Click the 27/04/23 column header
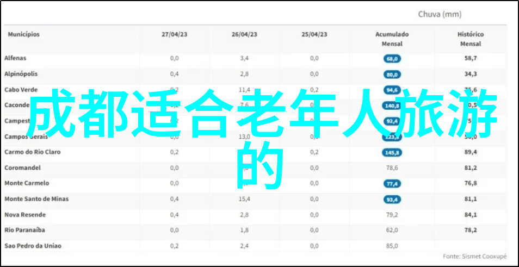The image size is (519, 267). coord(175,34)
